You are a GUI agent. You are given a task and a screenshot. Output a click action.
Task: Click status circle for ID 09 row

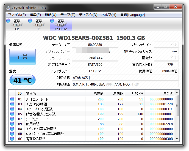12,124
